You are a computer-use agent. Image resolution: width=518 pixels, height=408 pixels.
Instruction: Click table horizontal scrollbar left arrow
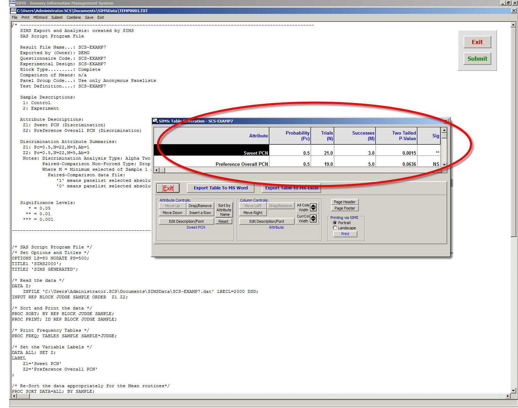157,170
